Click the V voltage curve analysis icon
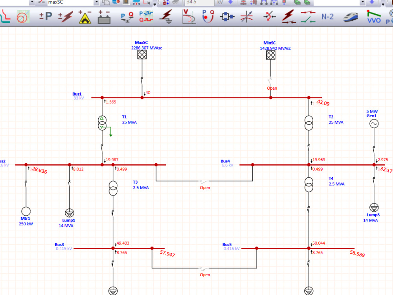This screenshot has width=393, height=295. (188, 17)
